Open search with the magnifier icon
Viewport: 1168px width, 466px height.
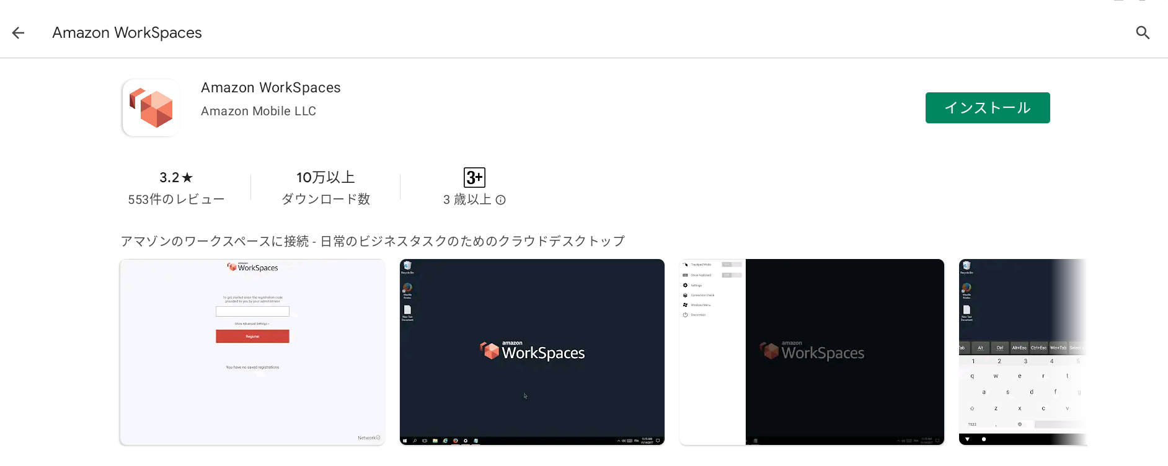pos(1143,33)
